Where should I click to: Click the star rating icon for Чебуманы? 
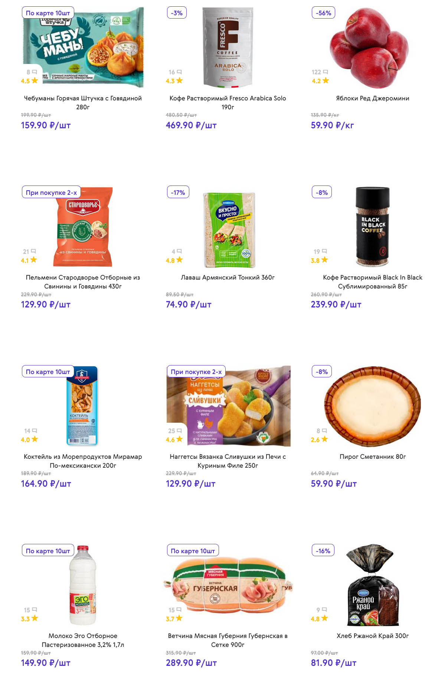(x=35, y=81)
